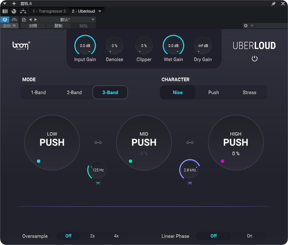This screenshot has height=245, width=288.
Task: Click the plus icon in the title bar
Action: click(14, 4)
